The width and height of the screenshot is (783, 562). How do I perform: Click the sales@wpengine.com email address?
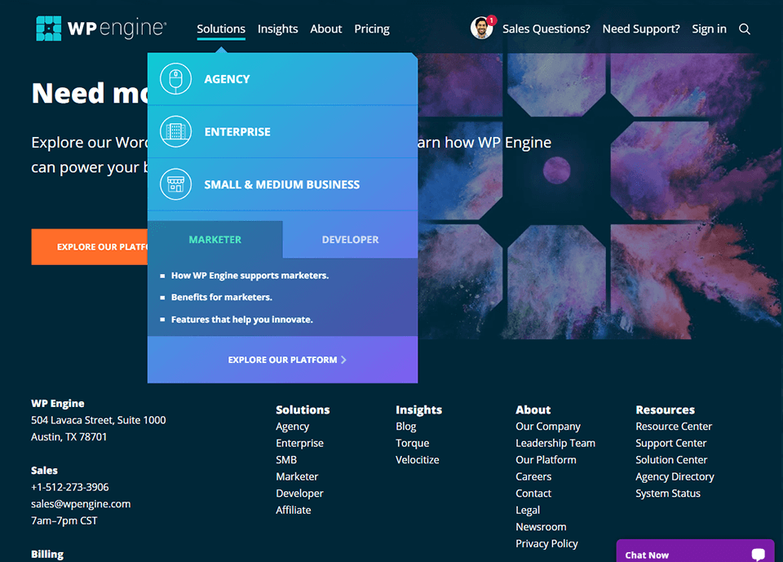81,503
